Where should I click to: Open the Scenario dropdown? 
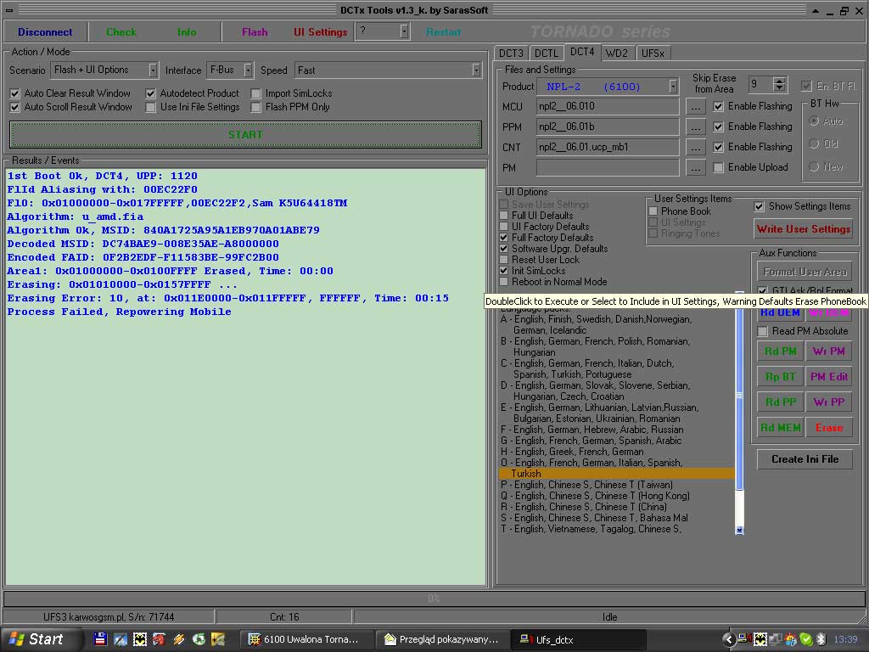(x=153, y=70)
